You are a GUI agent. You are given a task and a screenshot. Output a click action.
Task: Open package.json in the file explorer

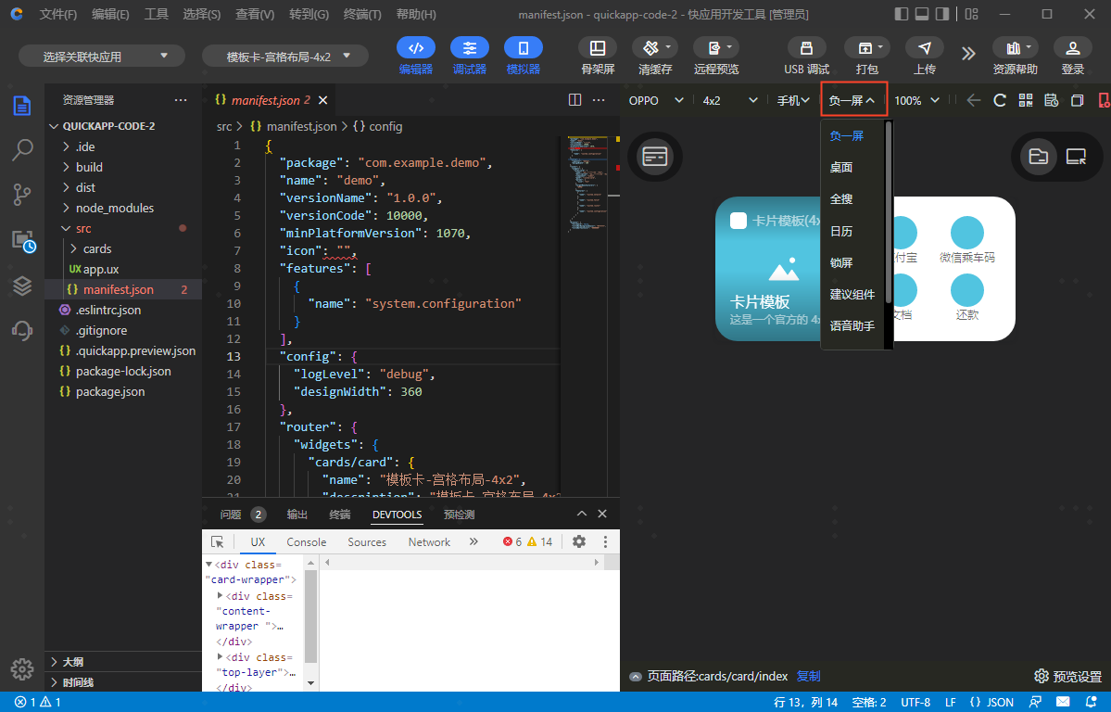point(110,391)
